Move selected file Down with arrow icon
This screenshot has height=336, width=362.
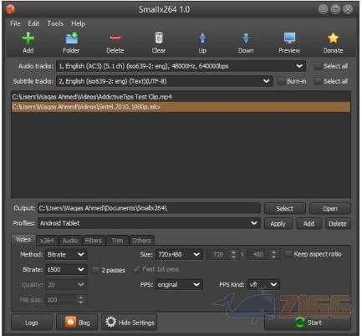pyautogui.click(x=246, y=38)
